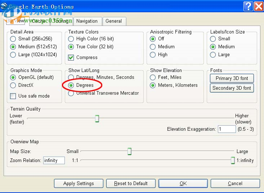Image resolution: width=264 pixels, height=193 pixels.
Task: Open the Touring tab
Action: click(62, 21)
